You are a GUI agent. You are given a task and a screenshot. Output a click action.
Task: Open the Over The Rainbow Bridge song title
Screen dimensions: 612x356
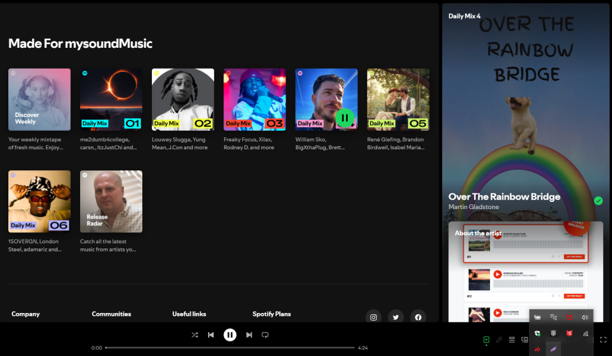pyautogui.click(x=504, y=197)
